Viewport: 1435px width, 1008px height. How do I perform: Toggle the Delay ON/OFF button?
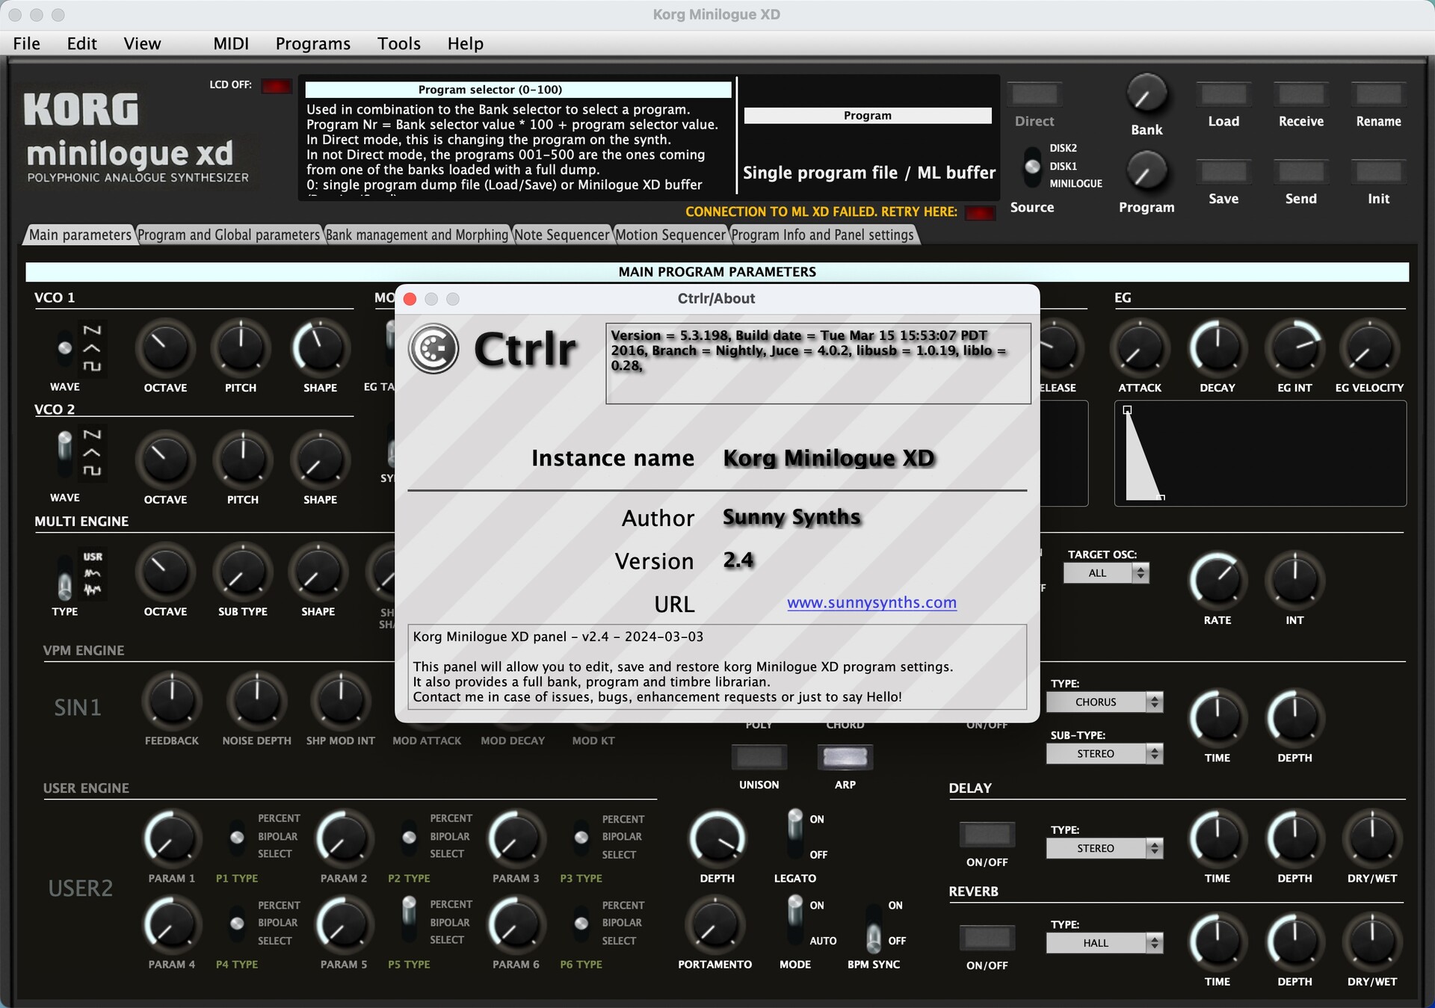pyautogui.click(x=987, y=834)
